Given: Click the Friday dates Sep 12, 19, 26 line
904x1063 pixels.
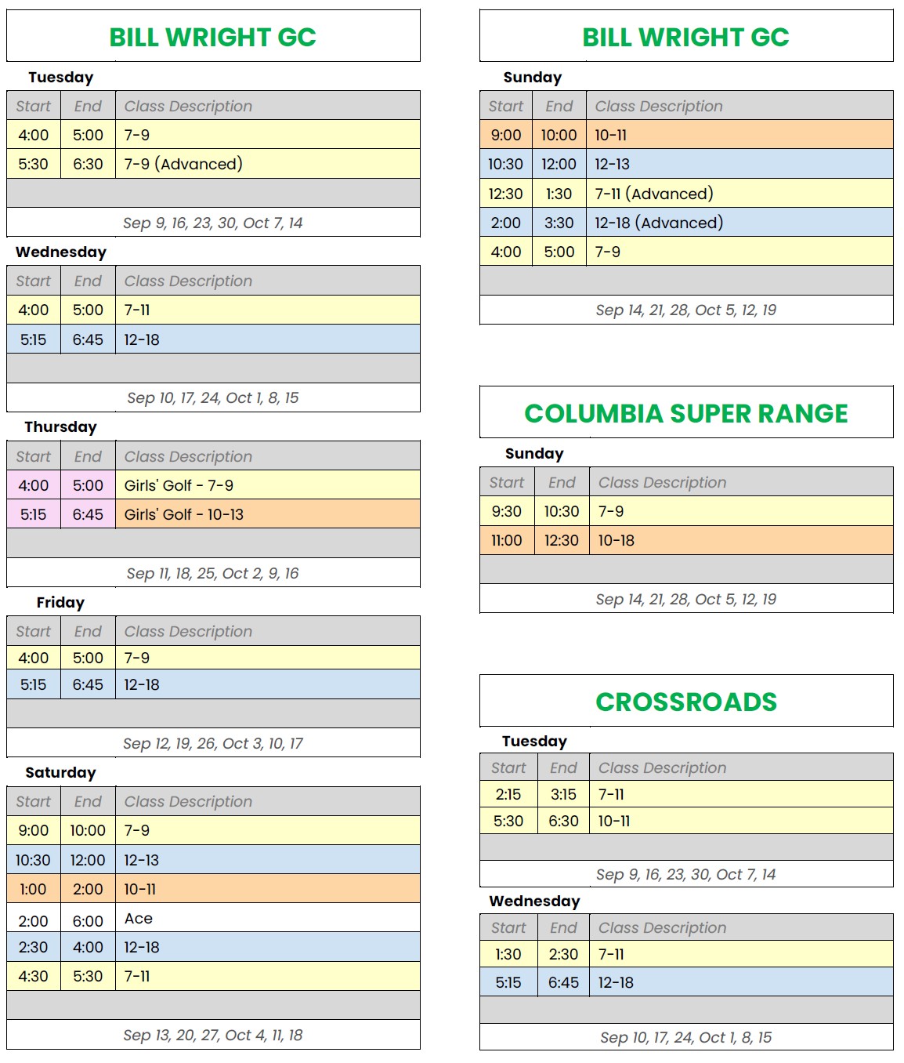Looking at the screenshot, I should click(x=212, y=743).
